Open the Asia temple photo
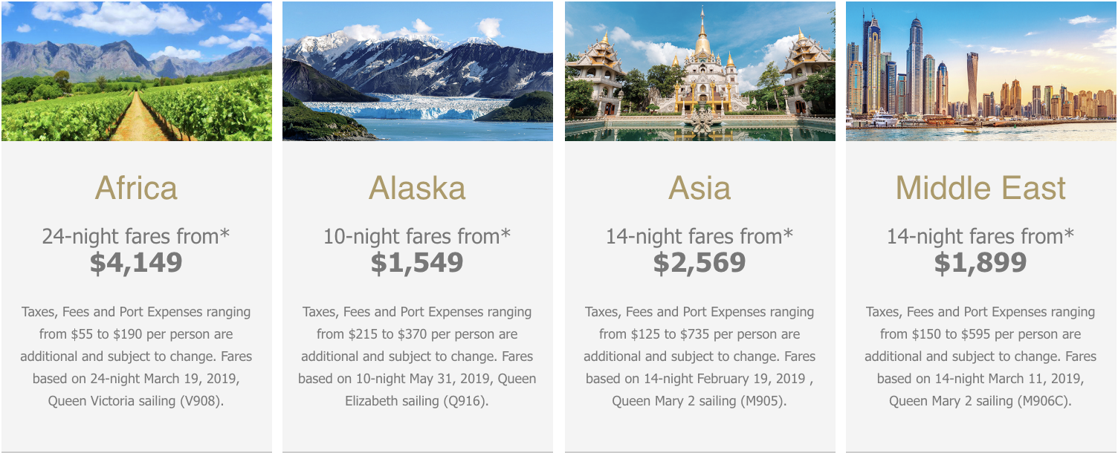This screenshot has height=453, width=1118. point(699,71)
